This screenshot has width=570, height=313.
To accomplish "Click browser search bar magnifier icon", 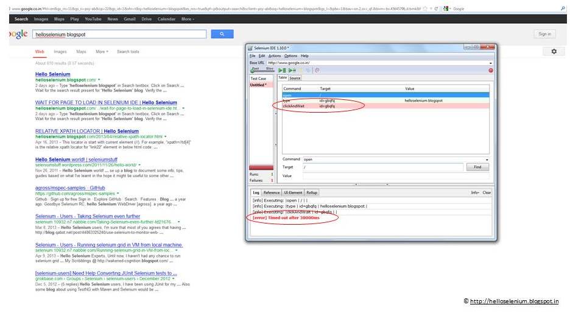I will click(x=563, y=9).
